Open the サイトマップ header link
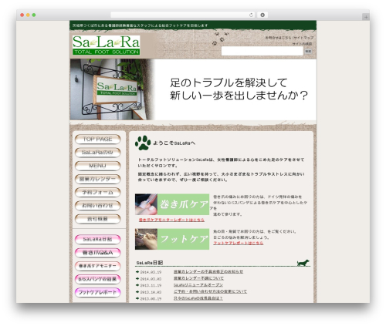 303,38
